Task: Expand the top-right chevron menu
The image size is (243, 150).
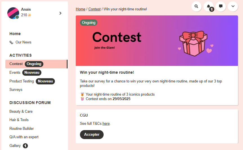Action: [233, 6]
